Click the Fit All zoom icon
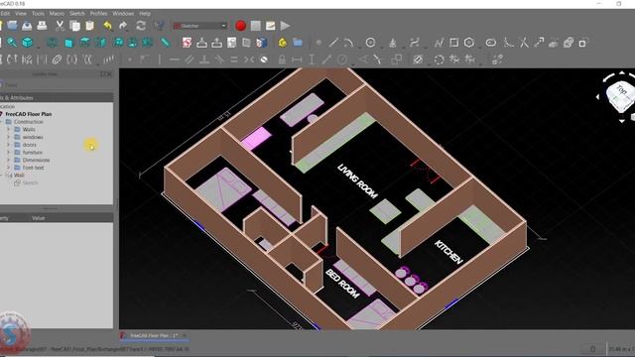 [12, 42]
